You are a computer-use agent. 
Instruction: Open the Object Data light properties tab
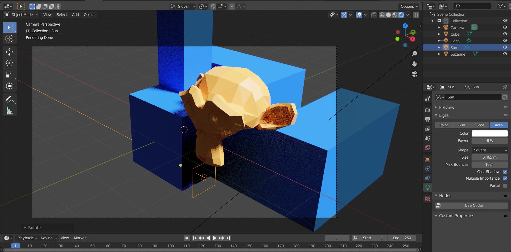point(427,187)
